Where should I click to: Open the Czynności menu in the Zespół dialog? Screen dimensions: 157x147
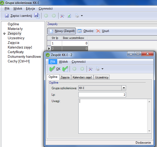[79, 62]
